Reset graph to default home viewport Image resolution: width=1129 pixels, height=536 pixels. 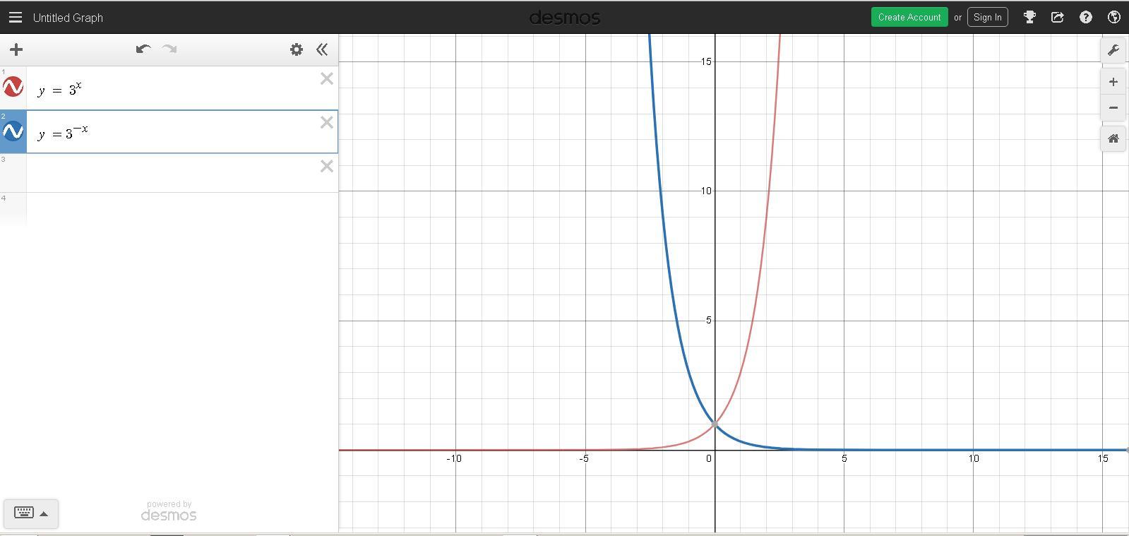(1113, 138)
